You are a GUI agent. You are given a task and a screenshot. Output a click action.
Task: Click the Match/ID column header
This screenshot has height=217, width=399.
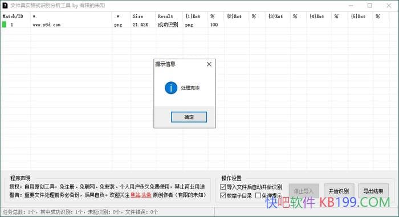pos(13,17)
